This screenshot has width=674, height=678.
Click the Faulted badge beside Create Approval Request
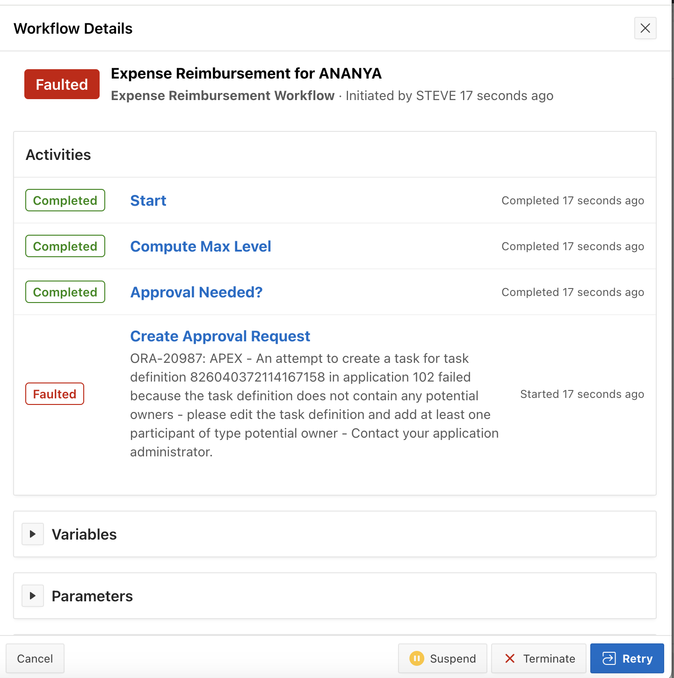[55, 394]
